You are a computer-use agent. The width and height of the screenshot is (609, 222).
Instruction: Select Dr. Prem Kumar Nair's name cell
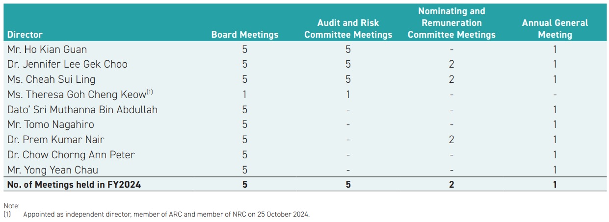55,140
